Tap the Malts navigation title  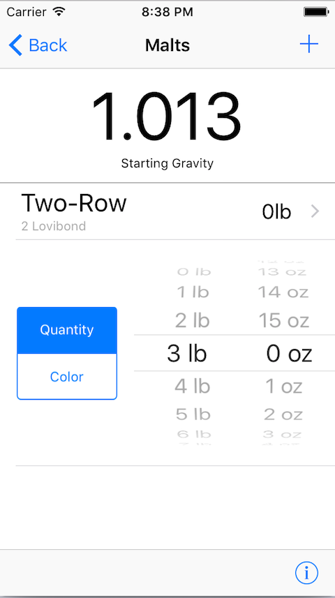click(x=167, y=45)
